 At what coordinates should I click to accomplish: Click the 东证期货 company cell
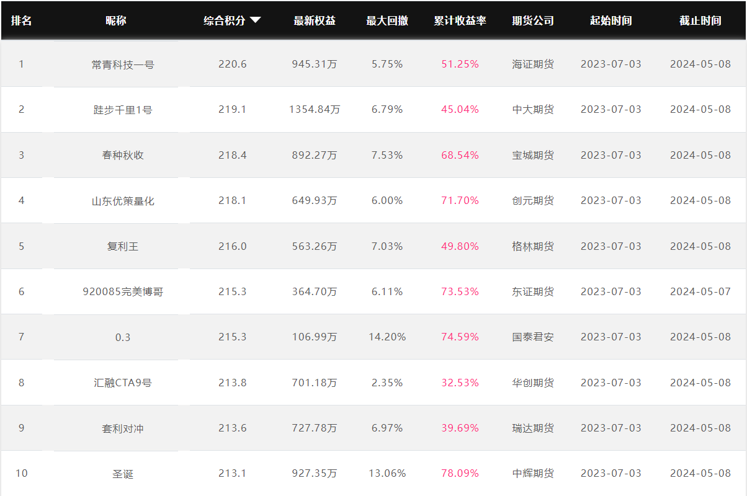click(x=533, y=291)
